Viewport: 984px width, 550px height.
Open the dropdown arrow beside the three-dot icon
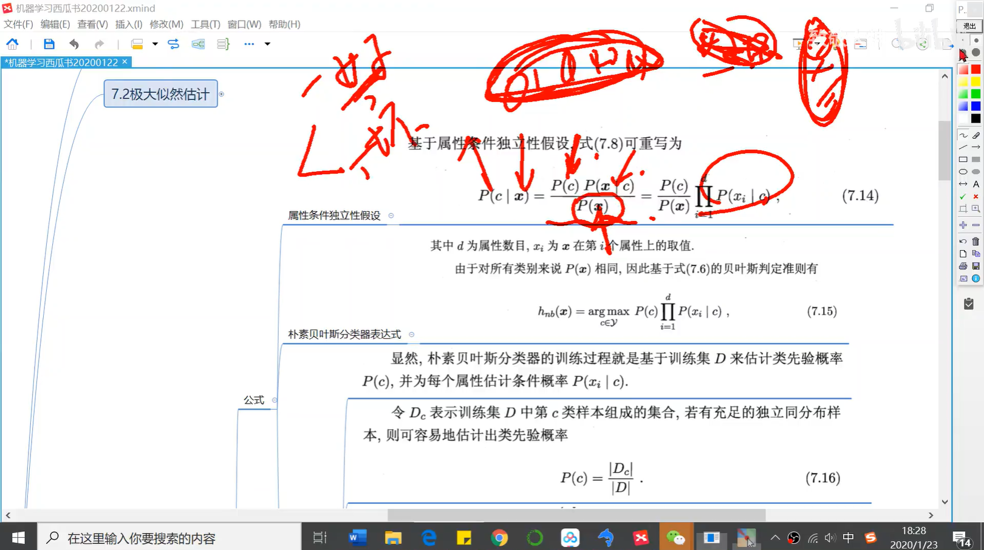click(267, 44)
